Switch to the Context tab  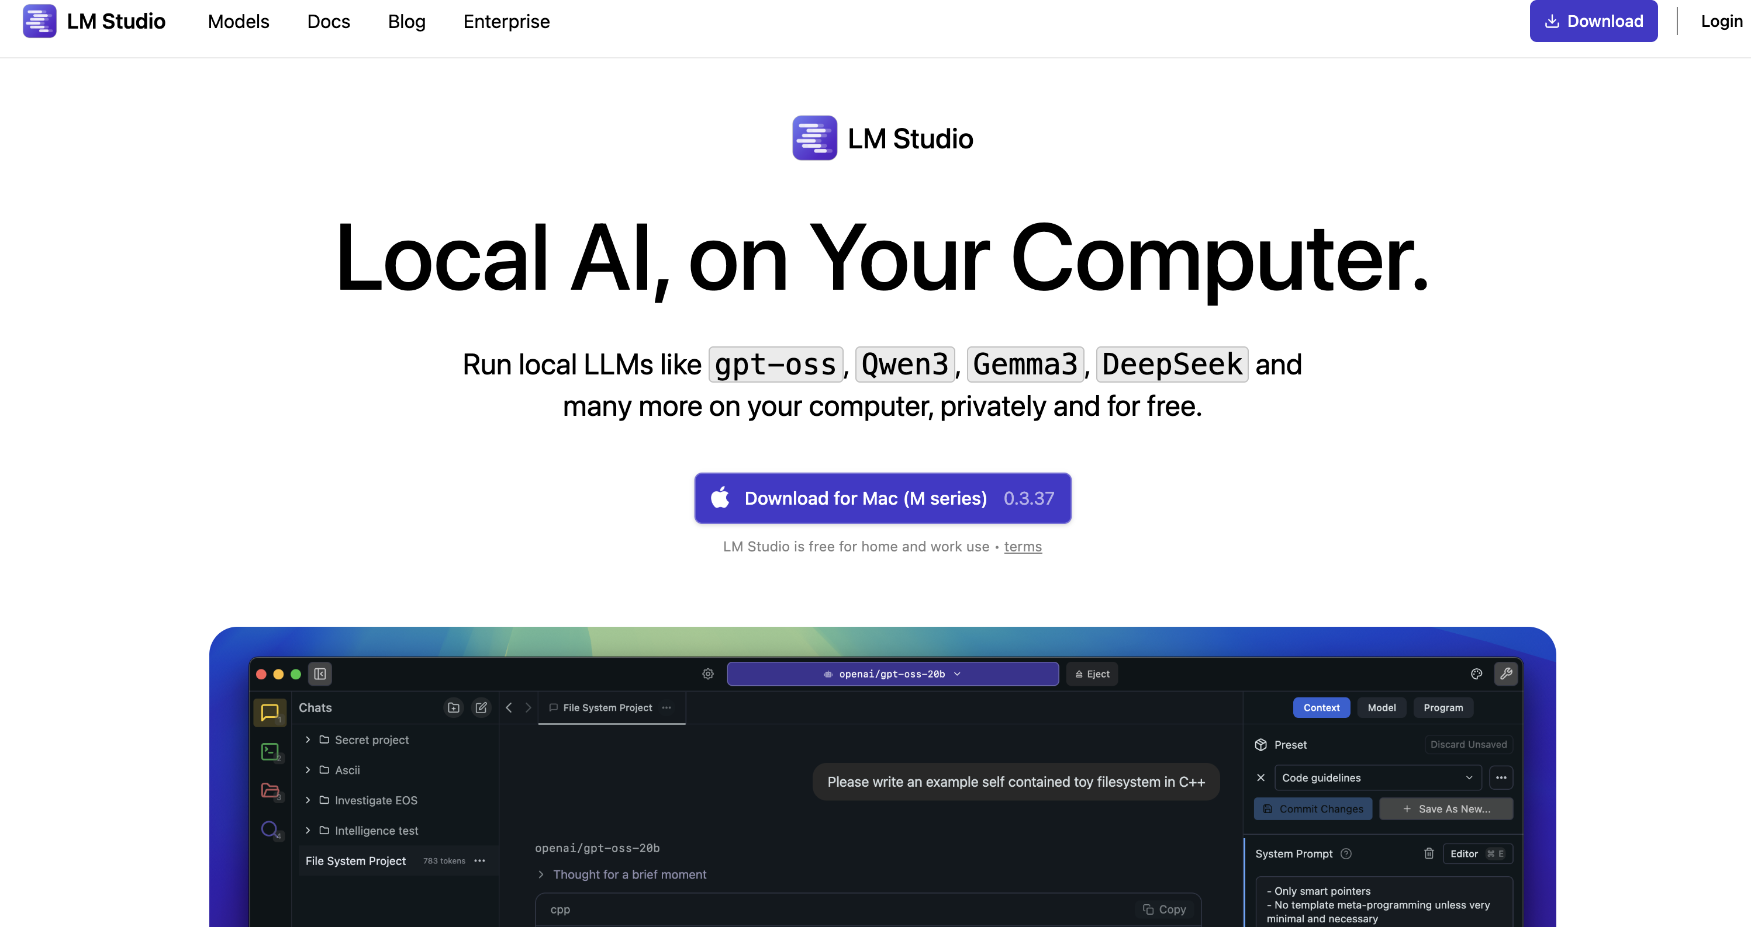pyautogui.click(x=1321, y=707)
